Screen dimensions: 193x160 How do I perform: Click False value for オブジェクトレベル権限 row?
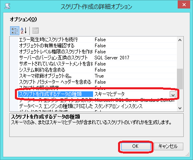pyautogui.click(x=100, y=52)
